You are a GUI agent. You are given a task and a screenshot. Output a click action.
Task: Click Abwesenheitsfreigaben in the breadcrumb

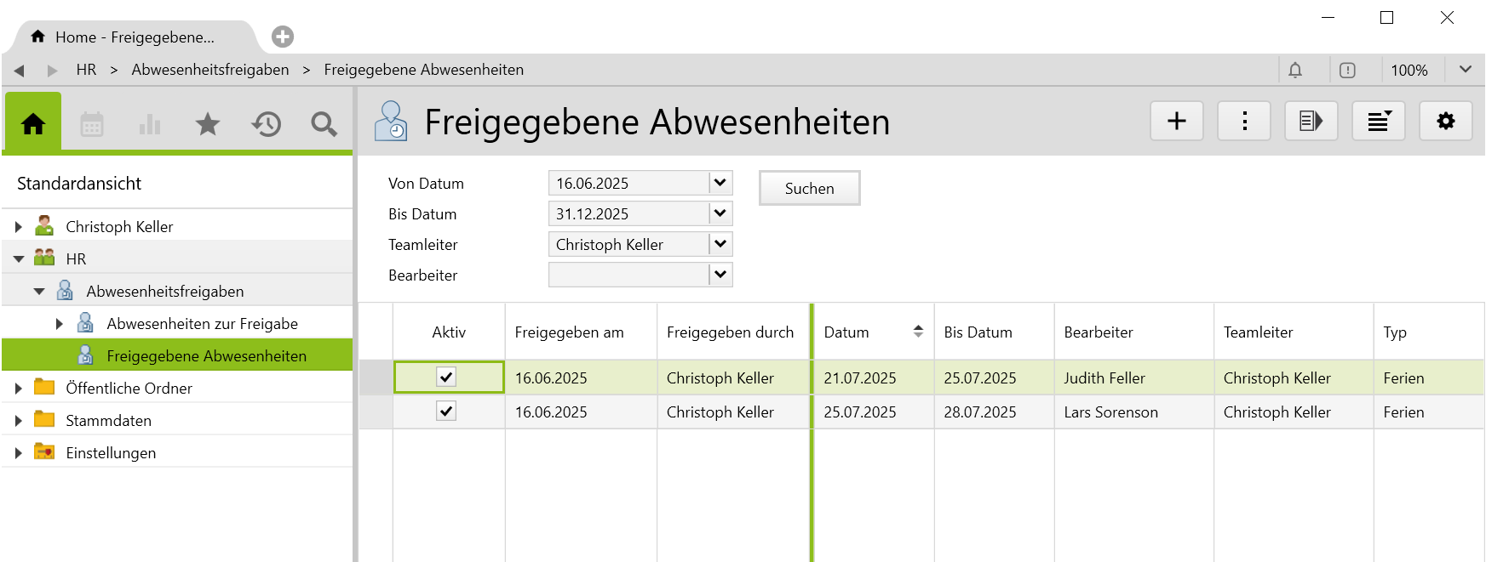point(209,70)
